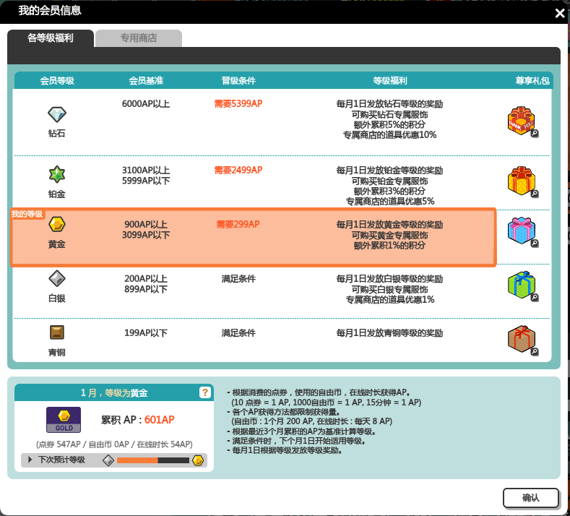
Task: Click the Diamond tier gift box icon
Action: click(x=522, y=121)
